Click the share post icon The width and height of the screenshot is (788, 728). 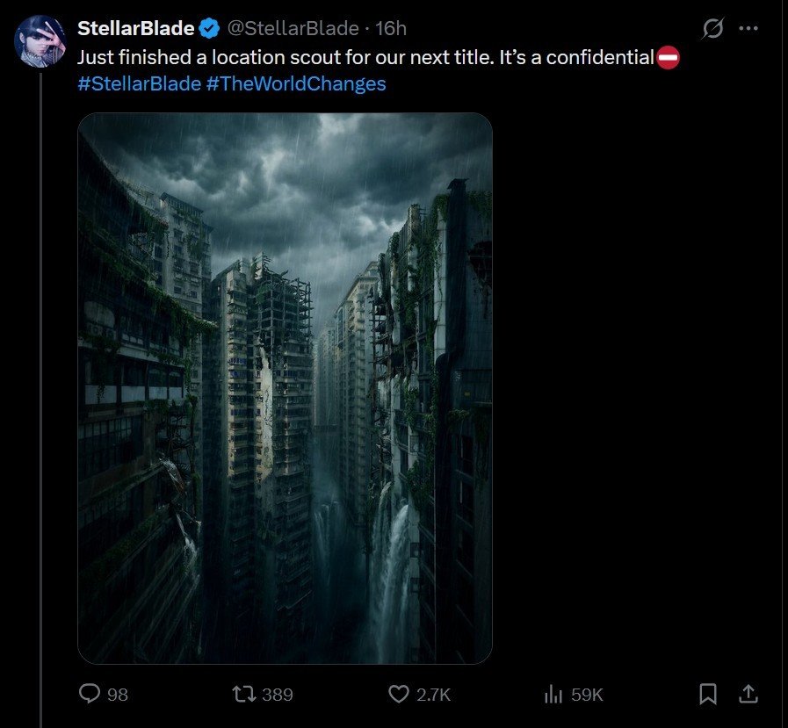coord(748,695)
